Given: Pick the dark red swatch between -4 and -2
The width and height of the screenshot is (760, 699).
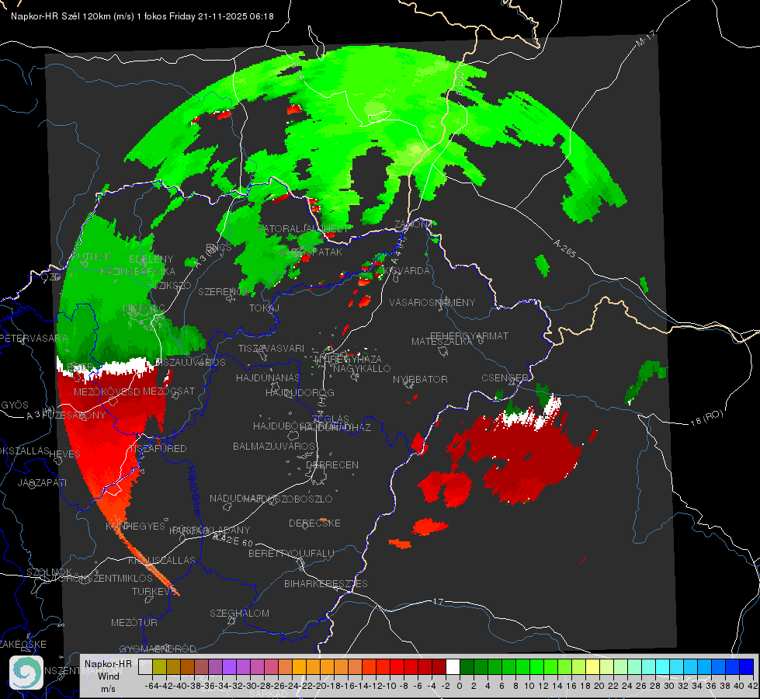Looking at the screenshot, I should pyautogui.click(x=439, y=666).
